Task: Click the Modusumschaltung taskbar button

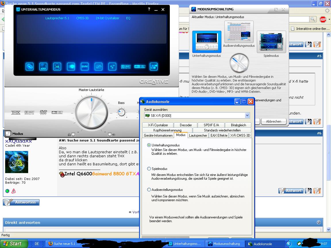Action: click(226, 244)
